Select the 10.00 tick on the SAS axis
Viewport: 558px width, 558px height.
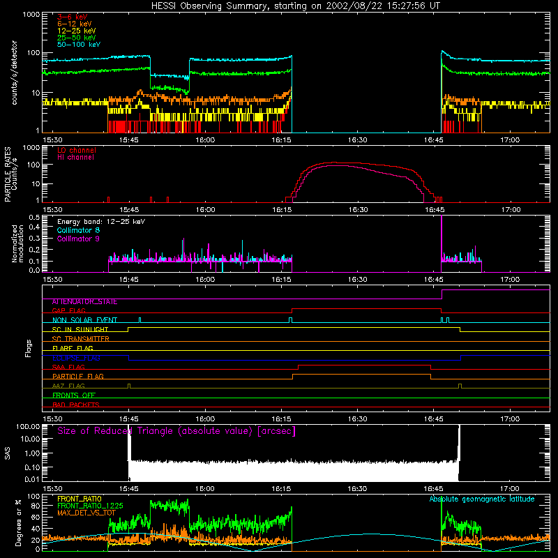click(x=30, y=439)
